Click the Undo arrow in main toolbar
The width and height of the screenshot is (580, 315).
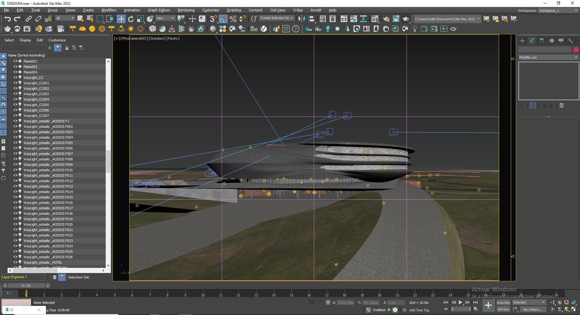pos(8,19)
